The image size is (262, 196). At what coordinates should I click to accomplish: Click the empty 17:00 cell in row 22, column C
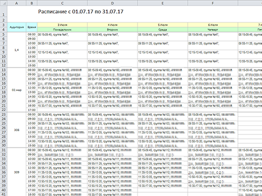[x=62, y=110]
